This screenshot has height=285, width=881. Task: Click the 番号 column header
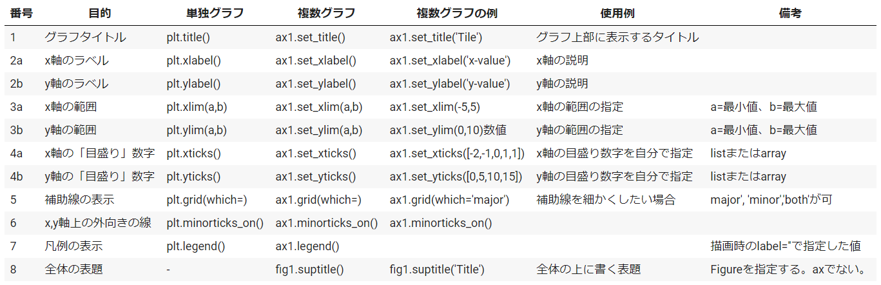pyautogui.click(x=21, y=12)
